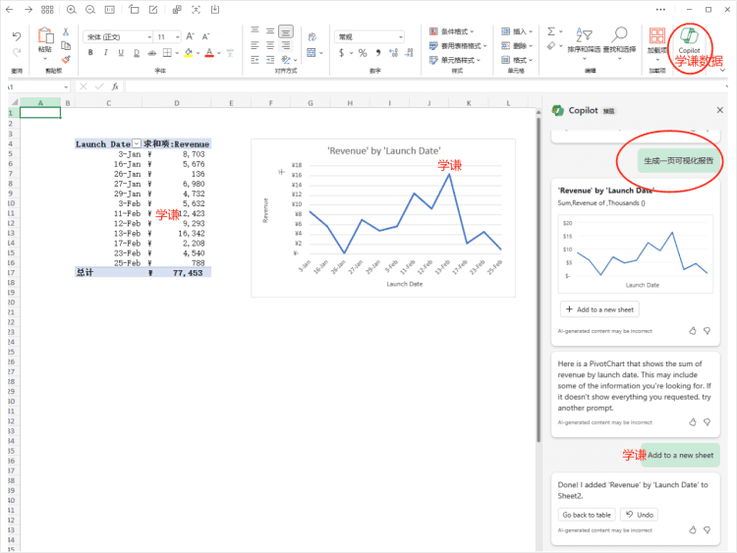Click the red font color swatch
Image resolution: width=737 pixels, height=553 pixels.
(x=209, y=53)
